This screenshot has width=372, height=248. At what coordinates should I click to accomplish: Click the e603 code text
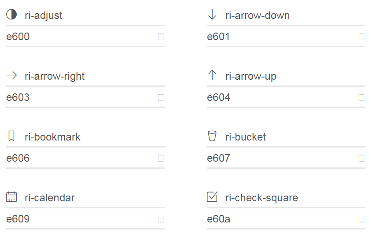point(18,97)
